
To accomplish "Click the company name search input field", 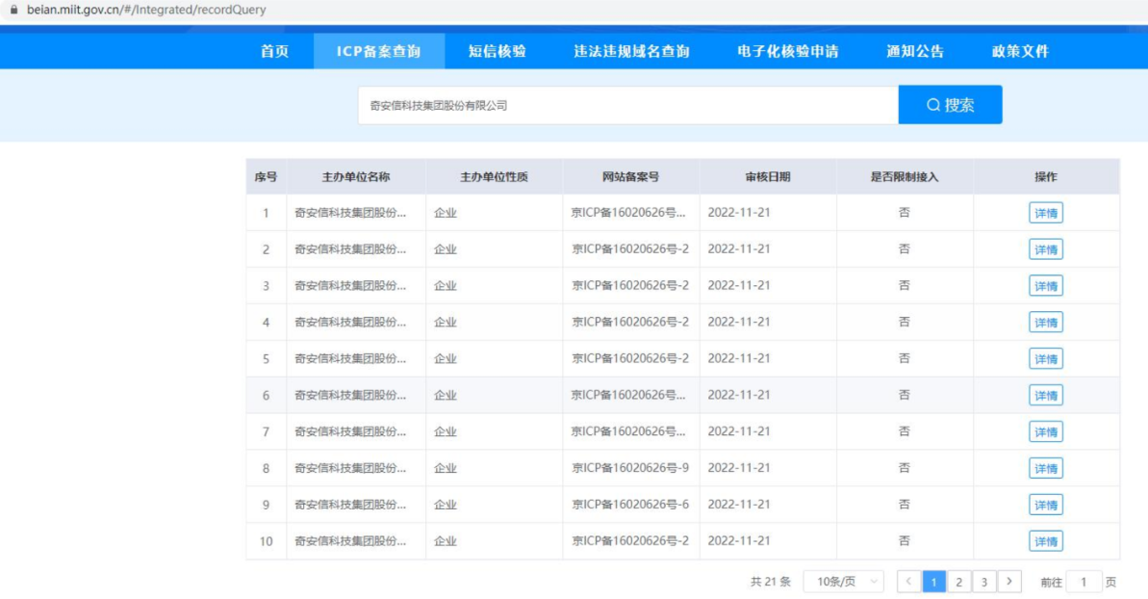I will pyautogui.click(x=627, y=106).
